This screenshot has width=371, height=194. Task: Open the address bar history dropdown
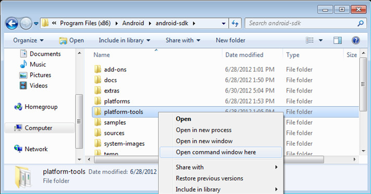pos(224,23)
